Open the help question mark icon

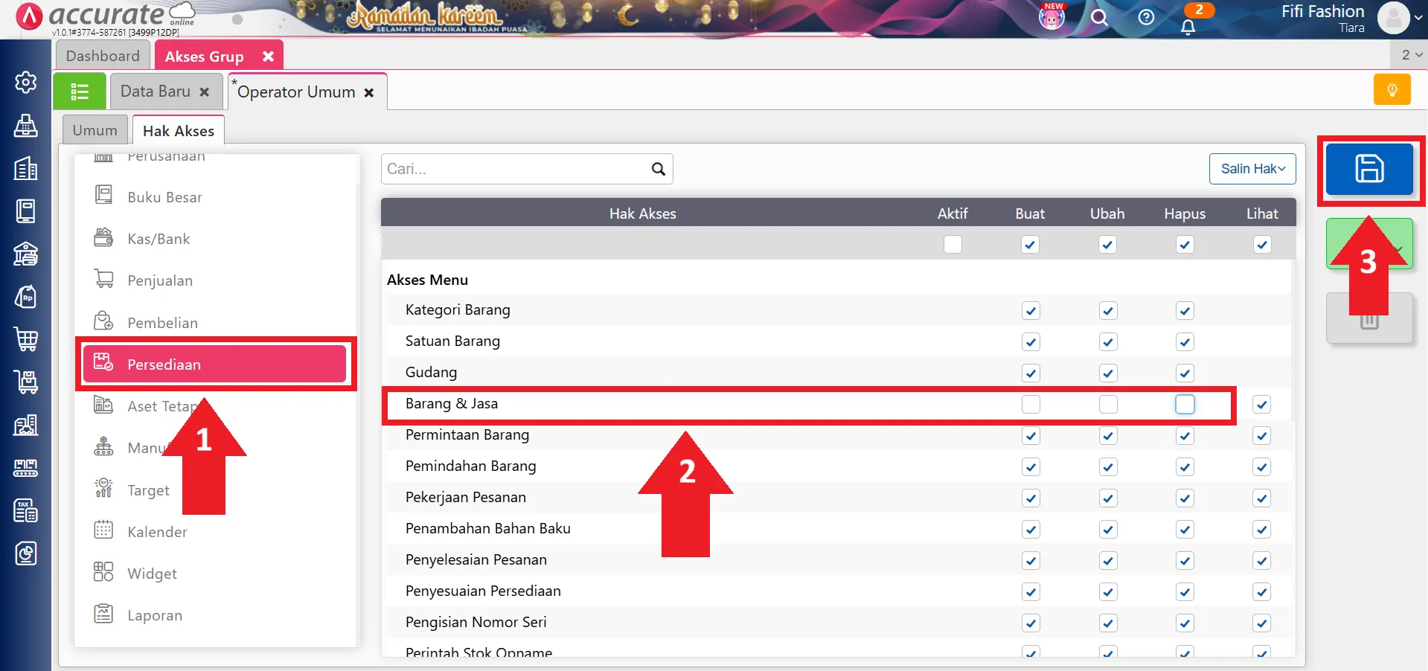pyautogui.click(x=1146, y=18)
